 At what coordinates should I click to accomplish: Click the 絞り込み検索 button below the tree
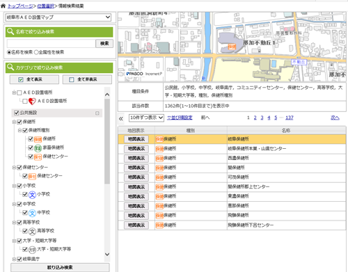tap(60, 267)
